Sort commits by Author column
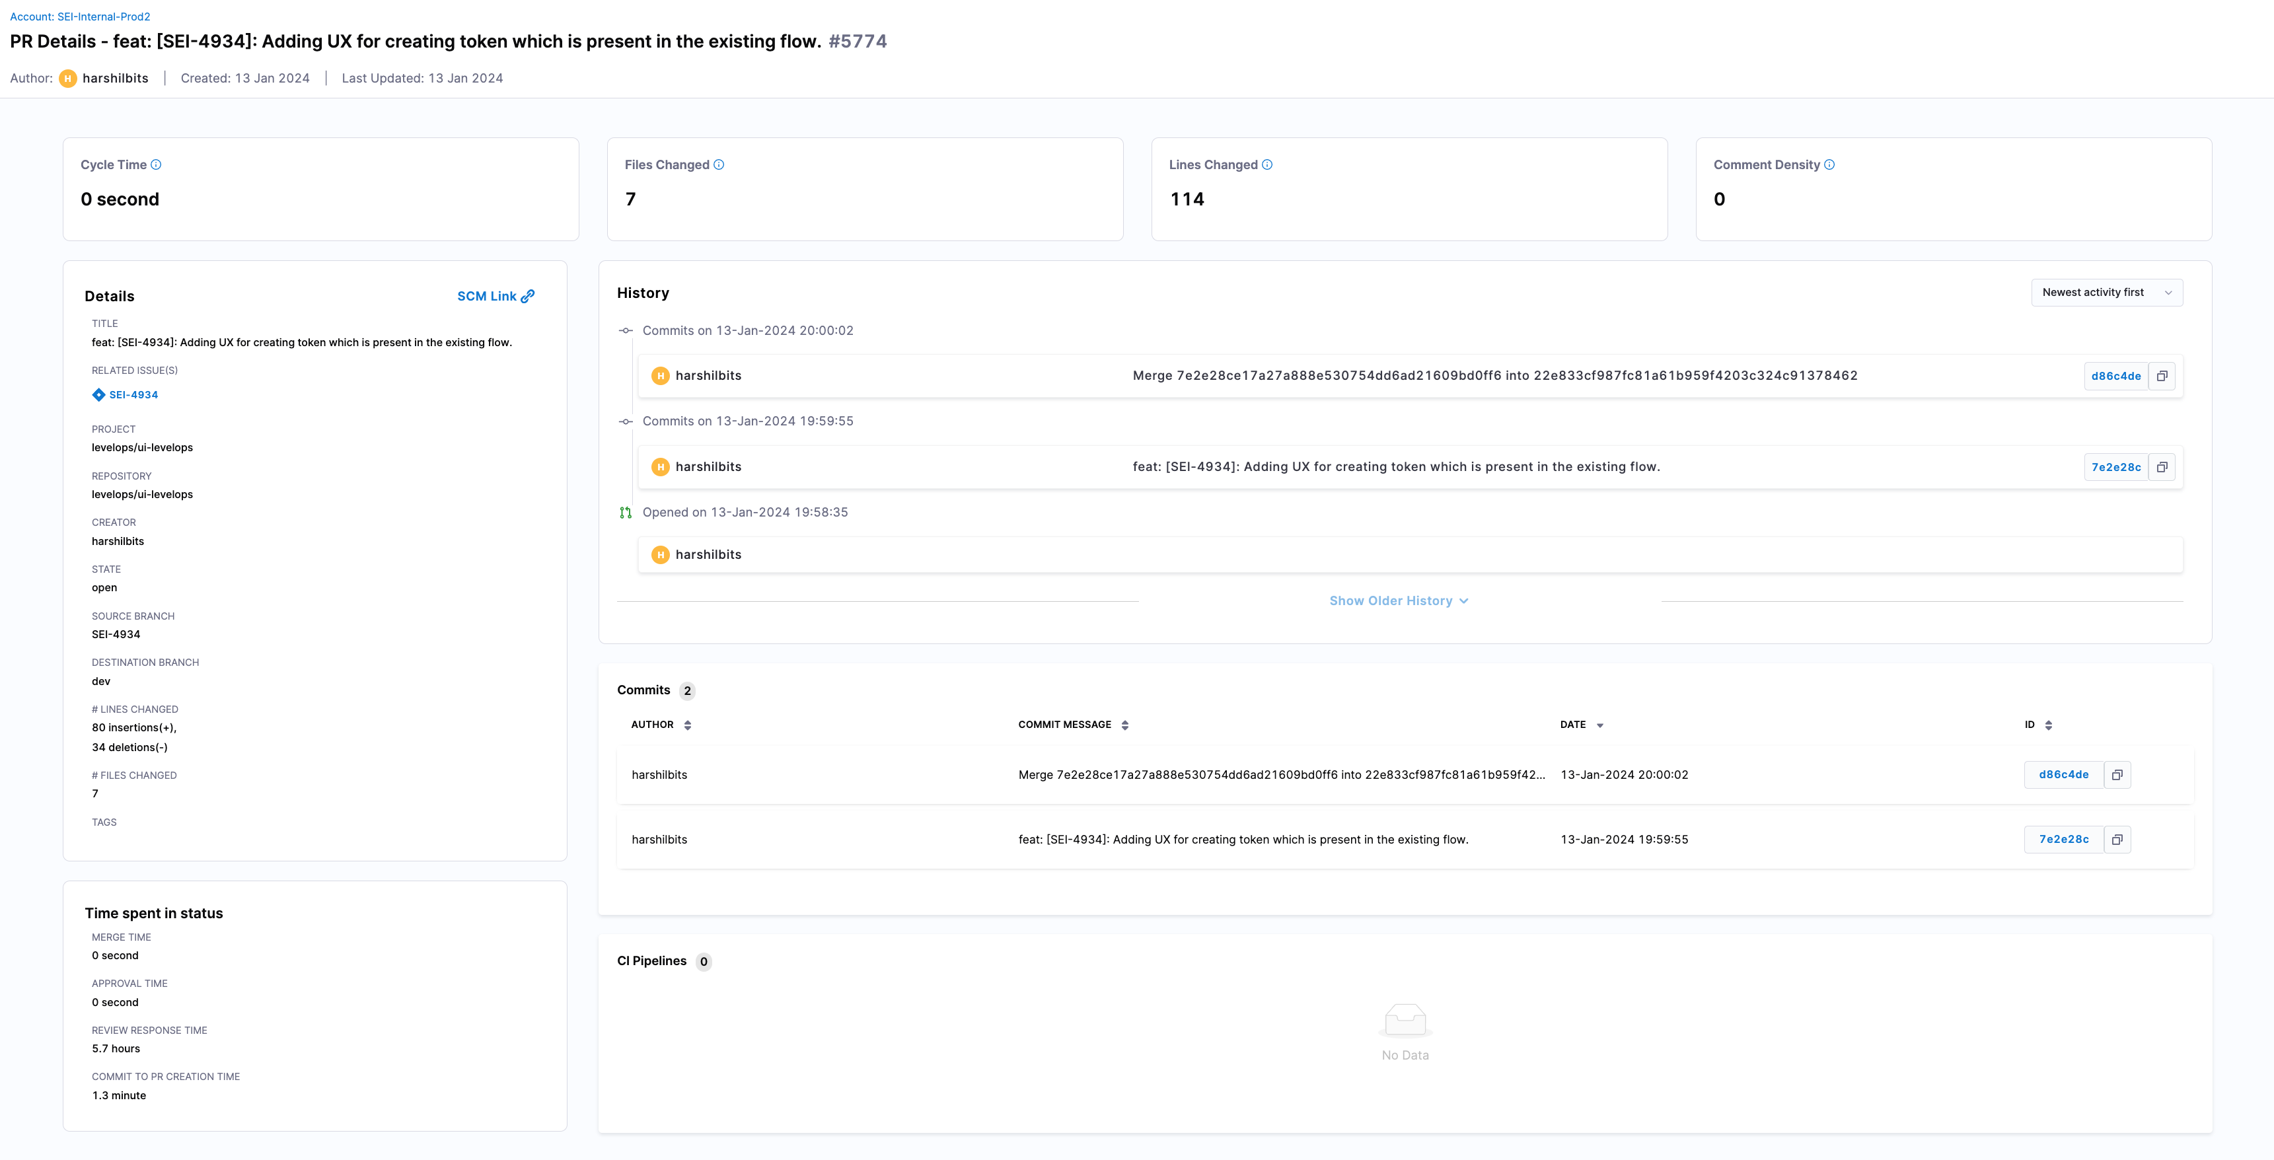 [688, 726]
